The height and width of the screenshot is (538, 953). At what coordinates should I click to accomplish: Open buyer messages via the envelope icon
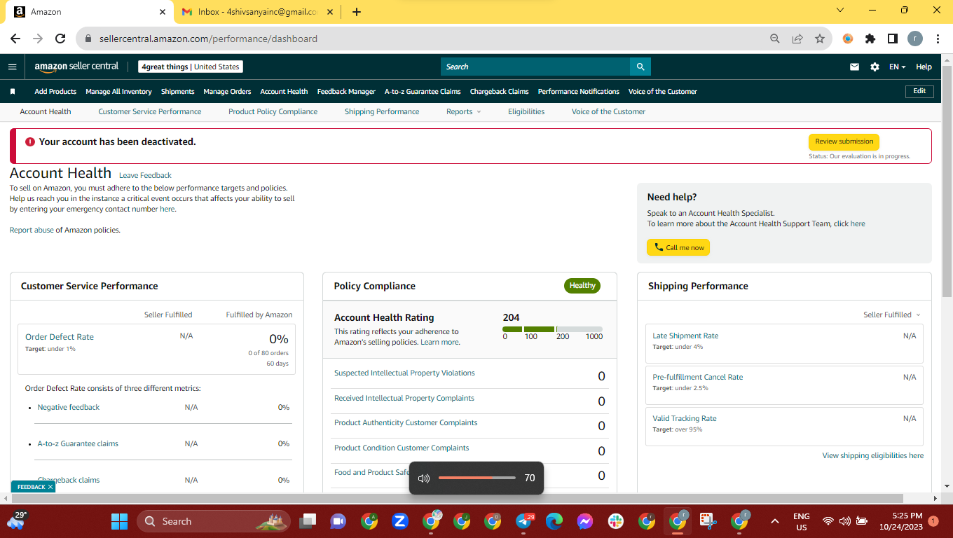(854, 67)
